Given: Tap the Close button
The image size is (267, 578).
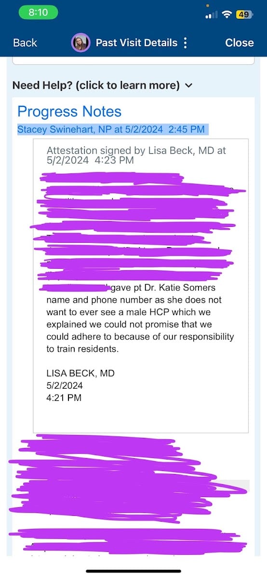Looking at the screenshot, I should click(x=240, y=43).
